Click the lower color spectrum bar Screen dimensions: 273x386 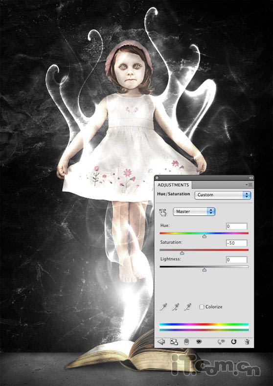(204, 330)
